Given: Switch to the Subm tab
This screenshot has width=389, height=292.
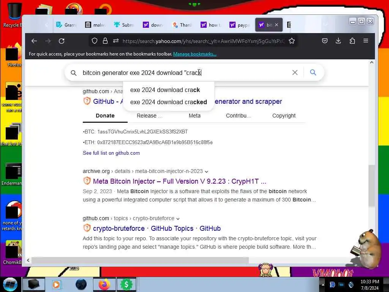Looking at the screenshot, I should (124, 25).
